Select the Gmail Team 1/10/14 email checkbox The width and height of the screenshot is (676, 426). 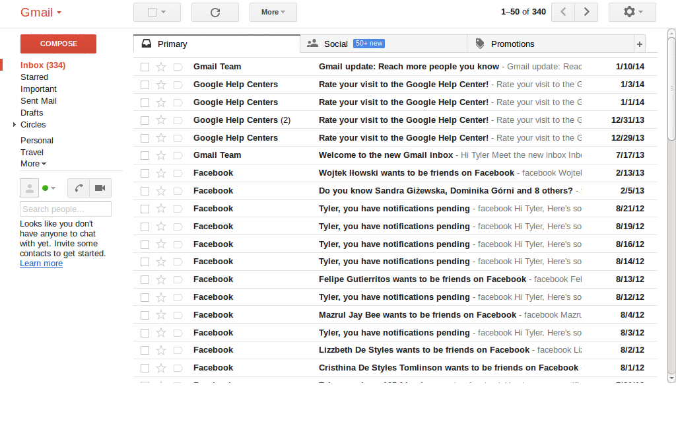(x=145, y=67)
